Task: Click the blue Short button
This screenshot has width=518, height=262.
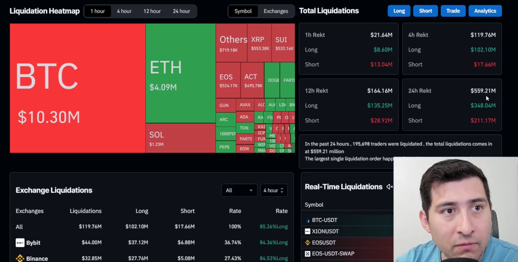Action: point(425,11)
